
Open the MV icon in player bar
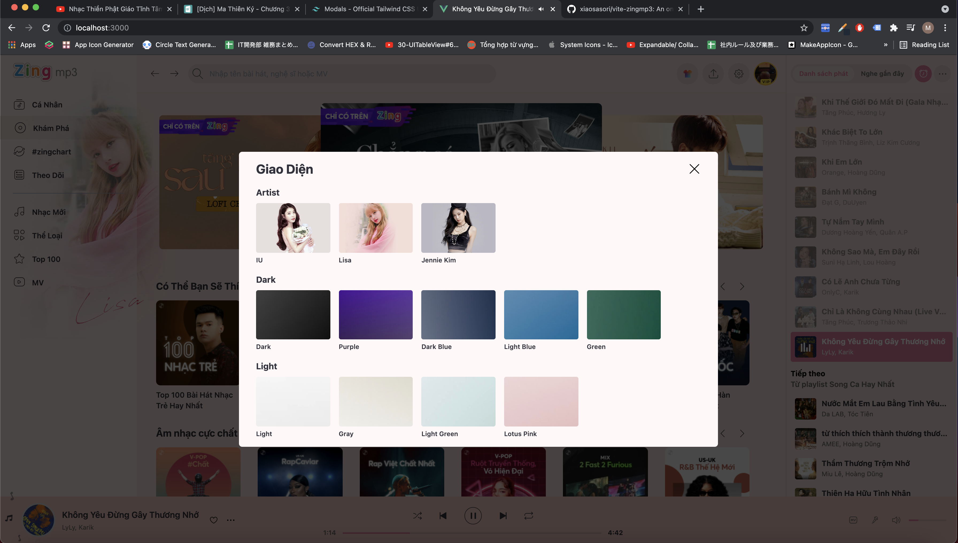(853, 520)
